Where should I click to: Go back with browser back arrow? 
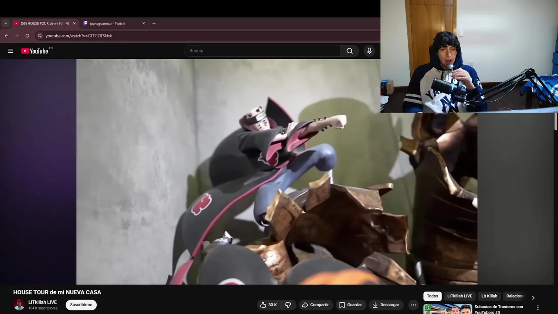[6, 36]
